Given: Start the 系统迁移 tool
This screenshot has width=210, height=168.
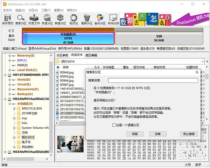Looking at the screenshot, I should 113,20.
